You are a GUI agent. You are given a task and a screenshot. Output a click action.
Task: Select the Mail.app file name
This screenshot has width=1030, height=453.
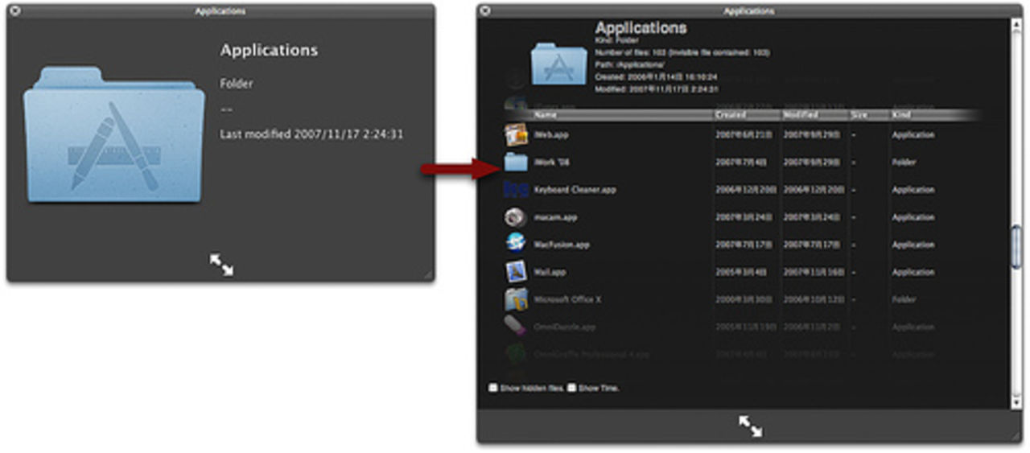[550, 272]
